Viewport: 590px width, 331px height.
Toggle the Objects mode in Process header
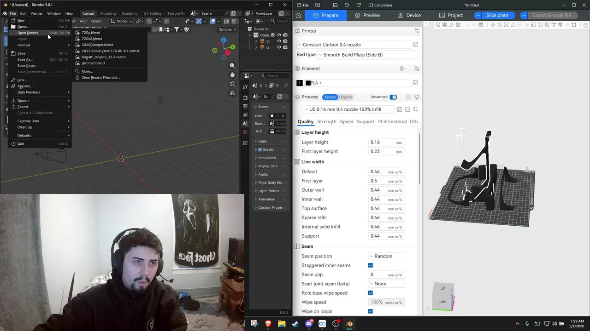(x=345, y=97)
